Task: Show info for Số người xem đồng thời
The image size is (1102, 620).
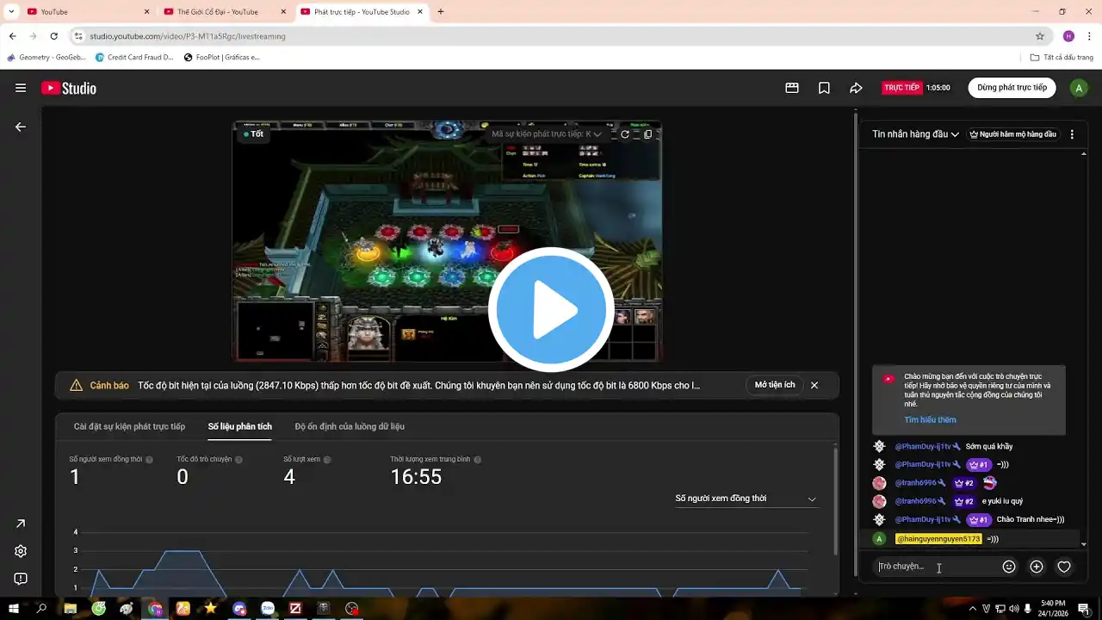Action: 150,460
